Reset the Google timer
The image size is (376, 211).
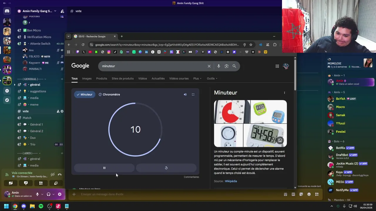[x=166, y=168]
